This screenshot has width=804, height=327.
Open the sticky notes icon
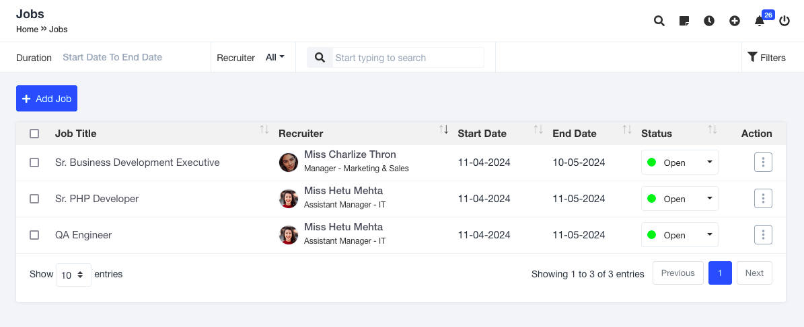[x=684, y=21]
